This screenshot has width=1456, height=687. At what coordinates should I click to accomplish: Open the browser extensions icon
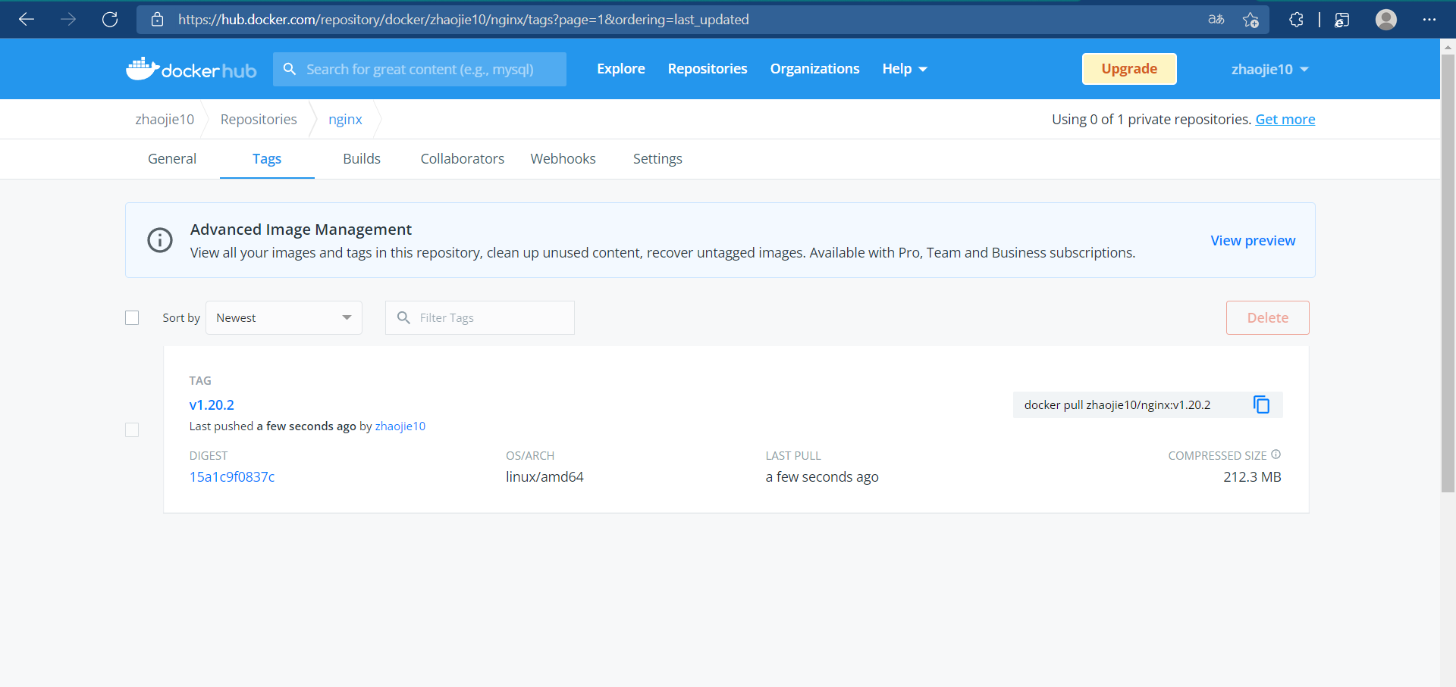1296,20
